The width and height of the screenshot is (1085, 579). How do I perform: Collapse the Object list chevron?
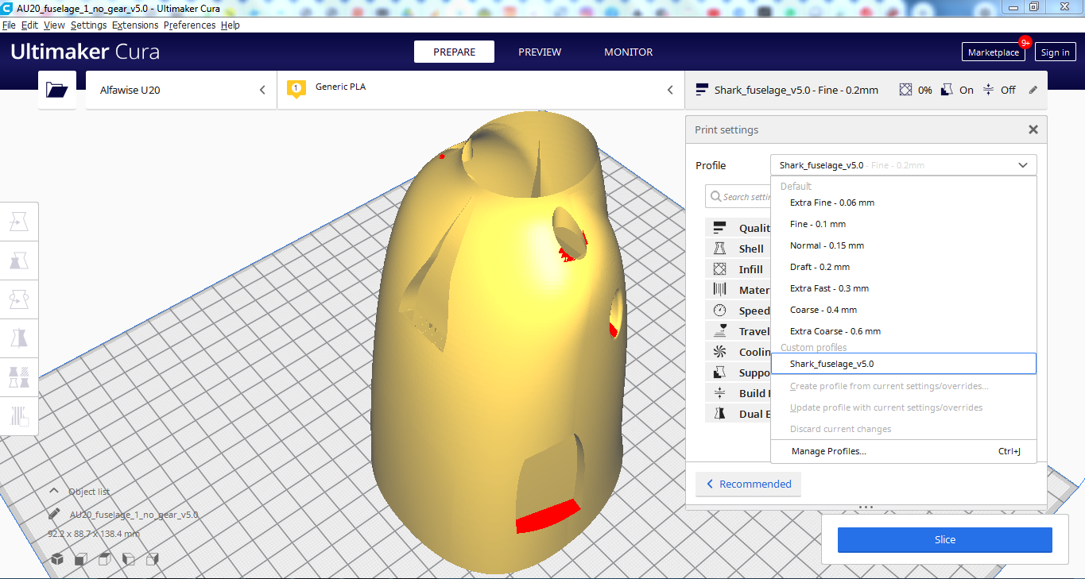(x=54, y=492)
